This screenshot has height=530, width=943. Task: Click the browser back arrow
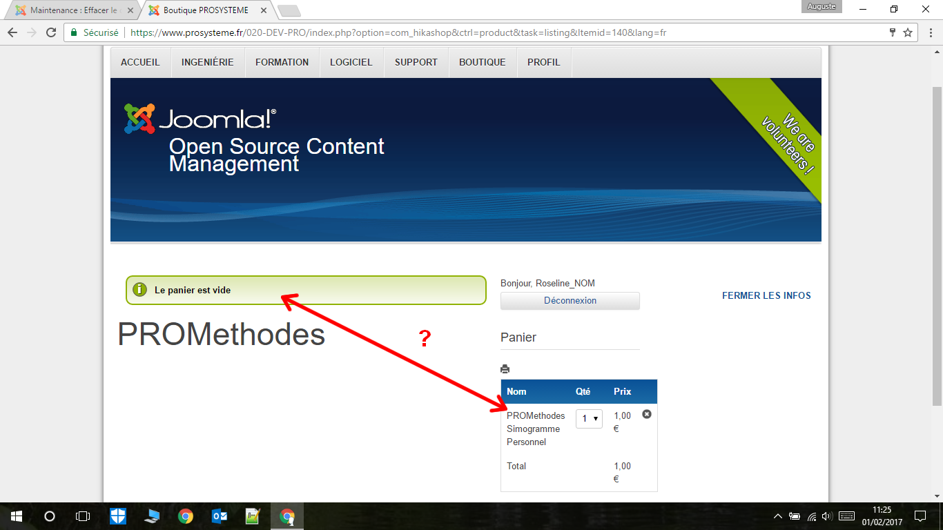[x=13, y=32]
